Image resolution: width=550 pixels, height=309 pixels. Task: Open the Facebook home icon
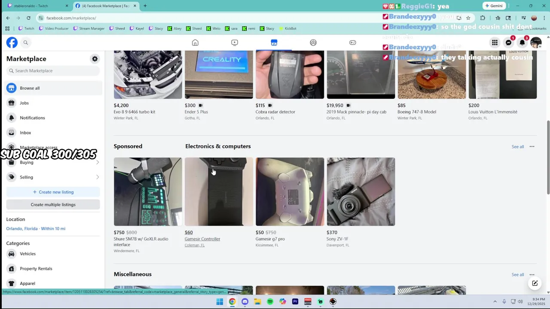[x=195, y=42]
